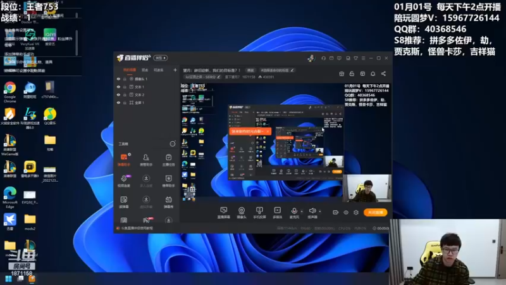Lock the 文本 2 layer
This screenshot has width=506, height=285.
tap(125, 94)
